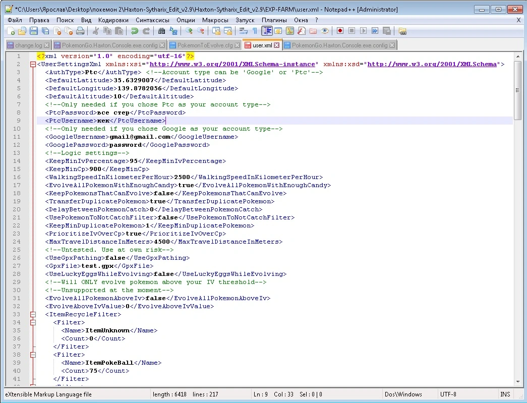Screen dimensions: 527x403
Task: Open the Макросы menu
Action: 215,20
